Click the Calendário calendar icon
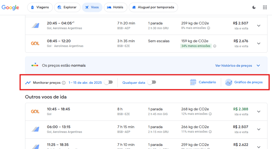The width and height of the screenshot is (272, 149). click(193, 82)
